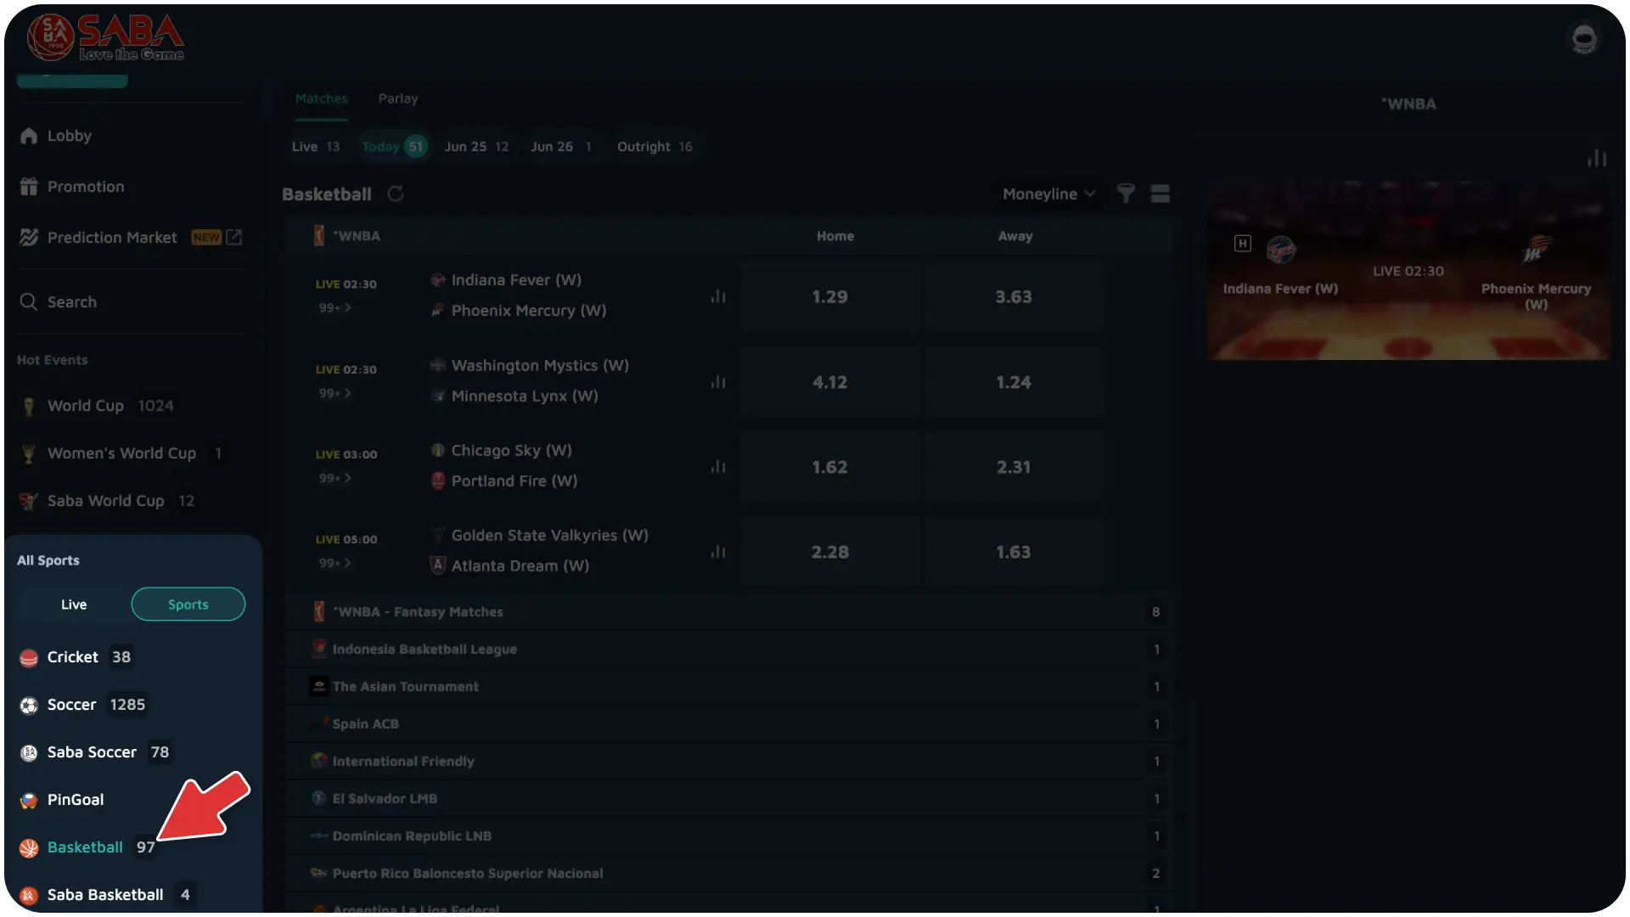
Task: Click Minnesota Lynx (W) team name
Action: [x=525, y=396]
